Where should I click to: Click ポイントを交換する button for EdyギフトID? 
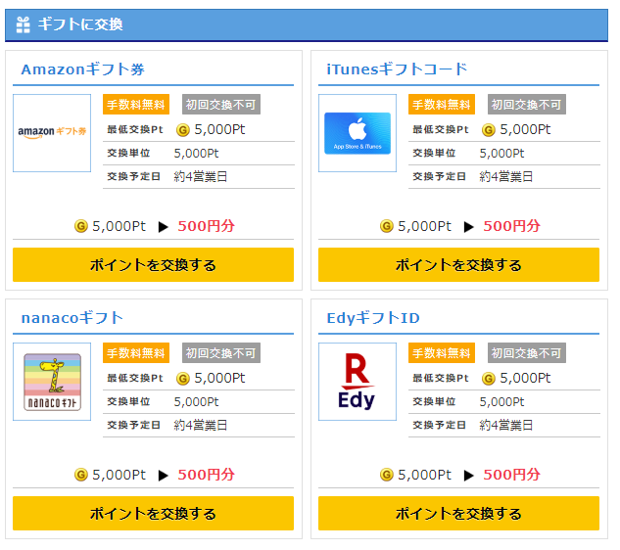458,513
